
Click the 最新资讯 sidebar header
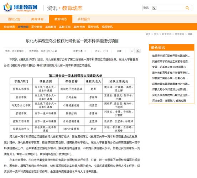tap(172, 47)
